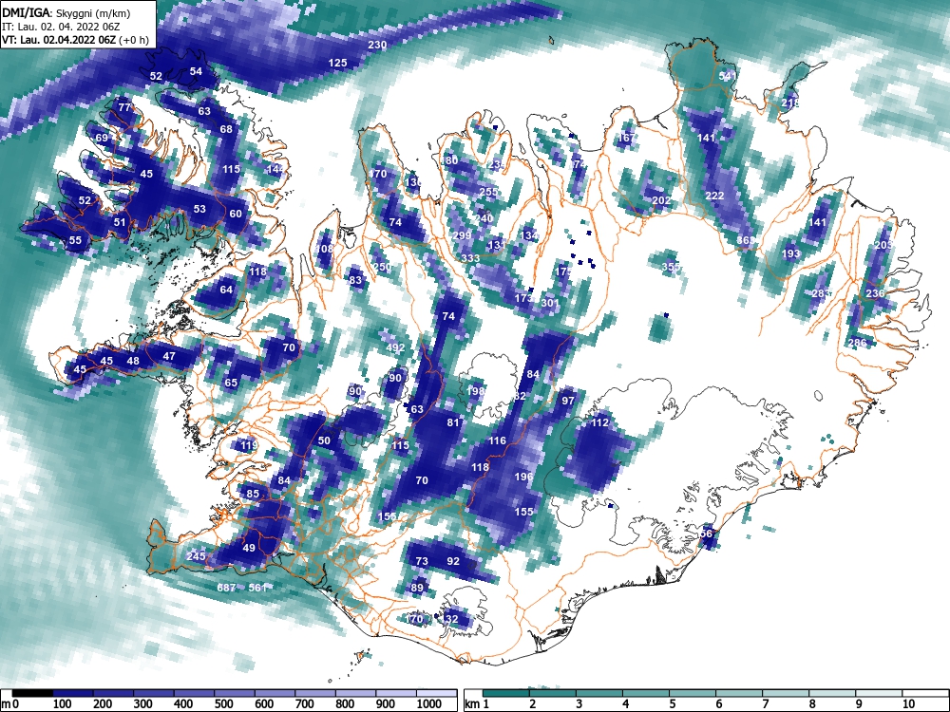The height and width of the screenshot is (712, 950).
Task: Select the map value 48
Action: coord(133,361)
